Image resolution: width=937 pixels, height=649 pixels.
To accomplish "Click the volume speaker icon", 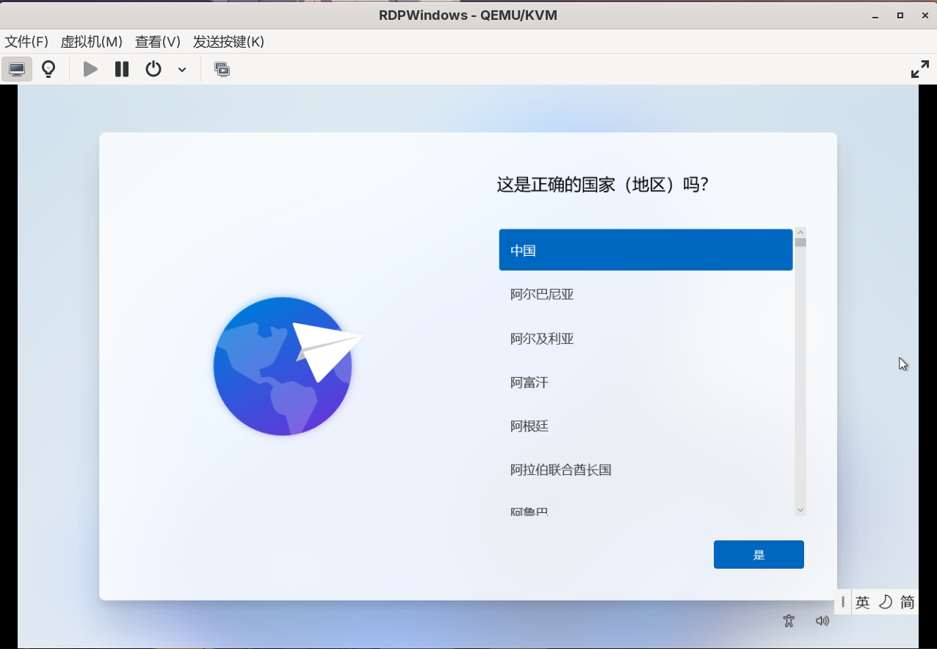I will (x=822, y=620).
